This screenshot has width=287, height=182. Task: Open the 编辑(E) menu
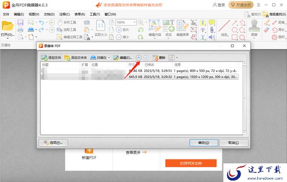19,14
